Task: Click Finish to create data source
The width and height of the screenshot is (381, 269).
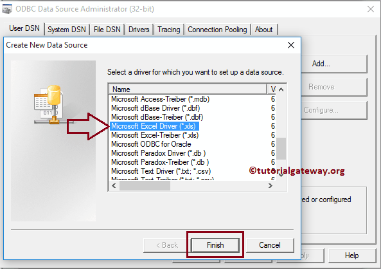Action: [x=215, y=245]
